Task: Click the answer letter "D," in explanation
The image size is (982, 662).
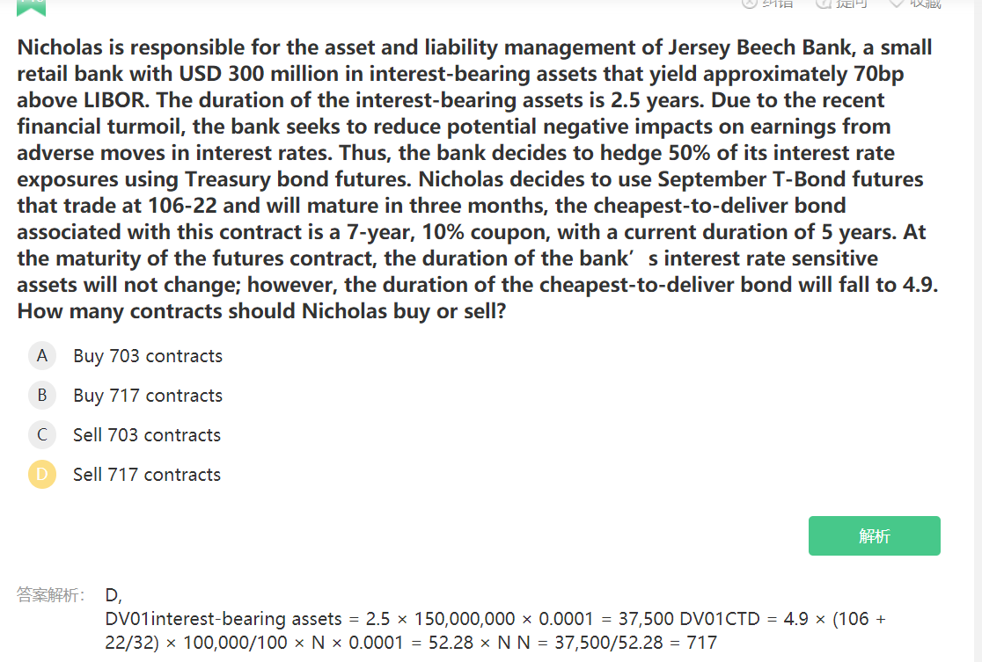Action: coord(114,595)
